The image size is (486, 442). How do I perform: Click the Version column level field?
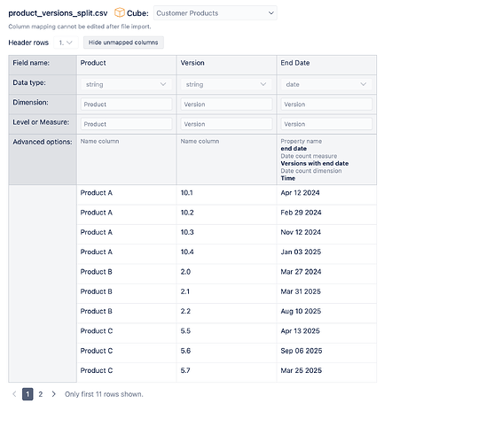226,124
